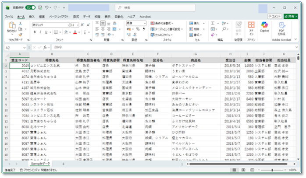
Task: Click the font color red A swatch
Action: [x=75, y=32]
